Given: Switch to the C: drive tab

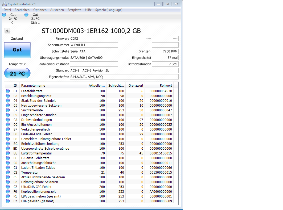Looking at the screenshot, I should click(13, 19).
